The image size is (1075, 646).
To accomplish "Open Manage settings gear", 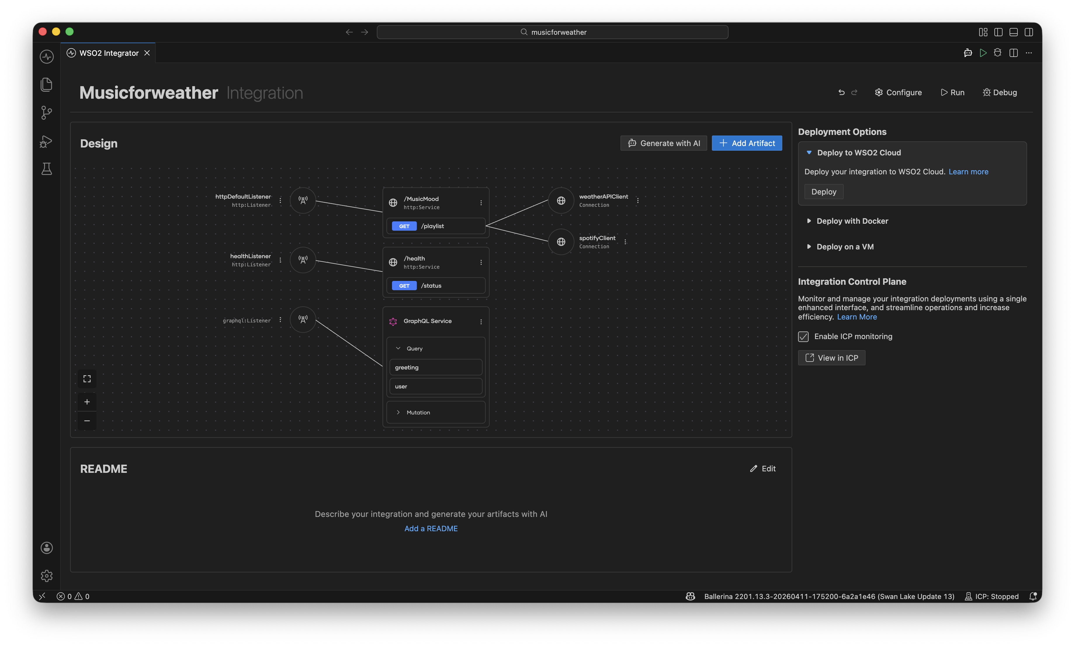I will tap(46, 576).
